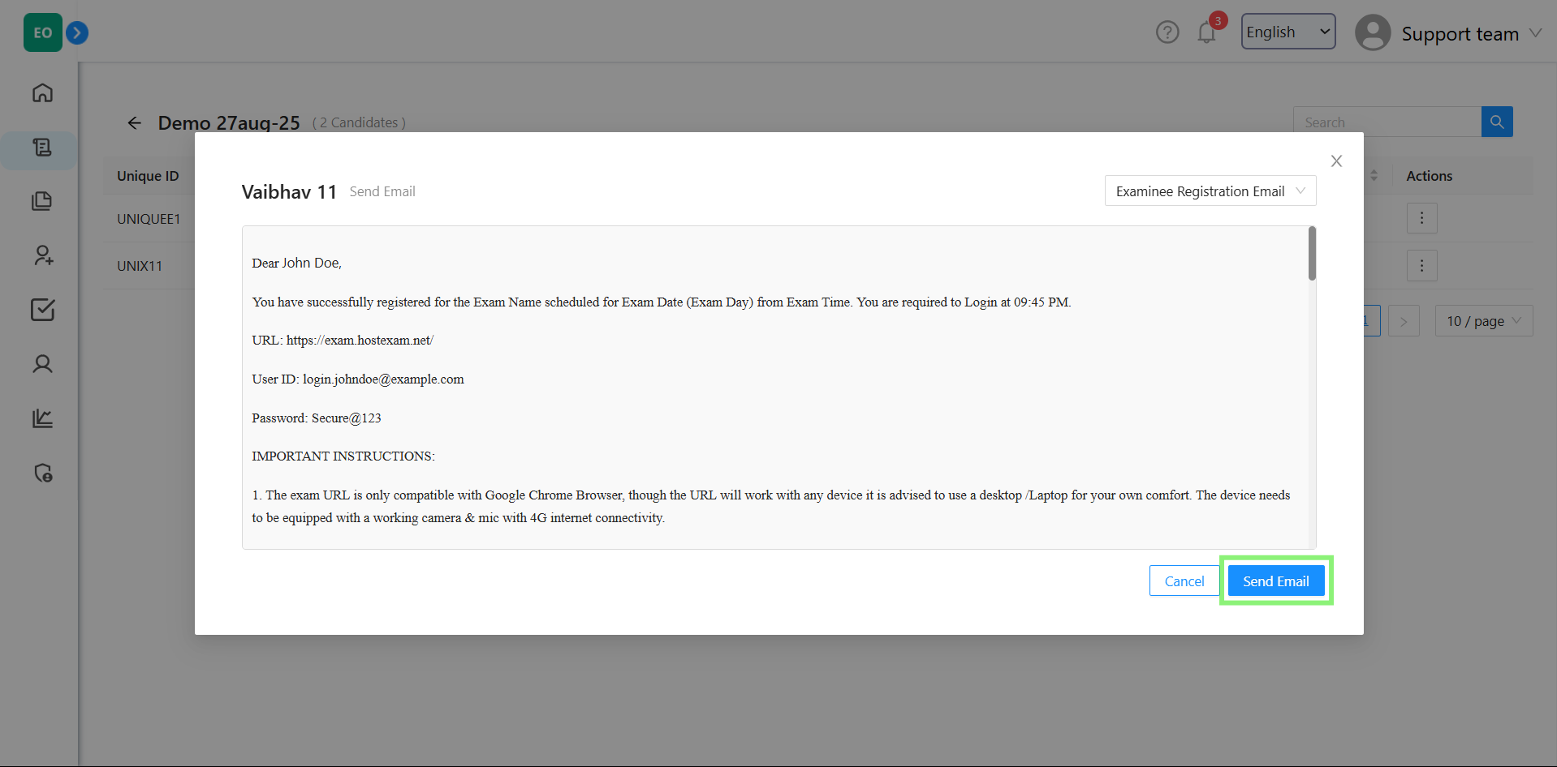Screen dimensions: 1557x767
Task: Click the help question mark icon
Action: (1167, 32)
